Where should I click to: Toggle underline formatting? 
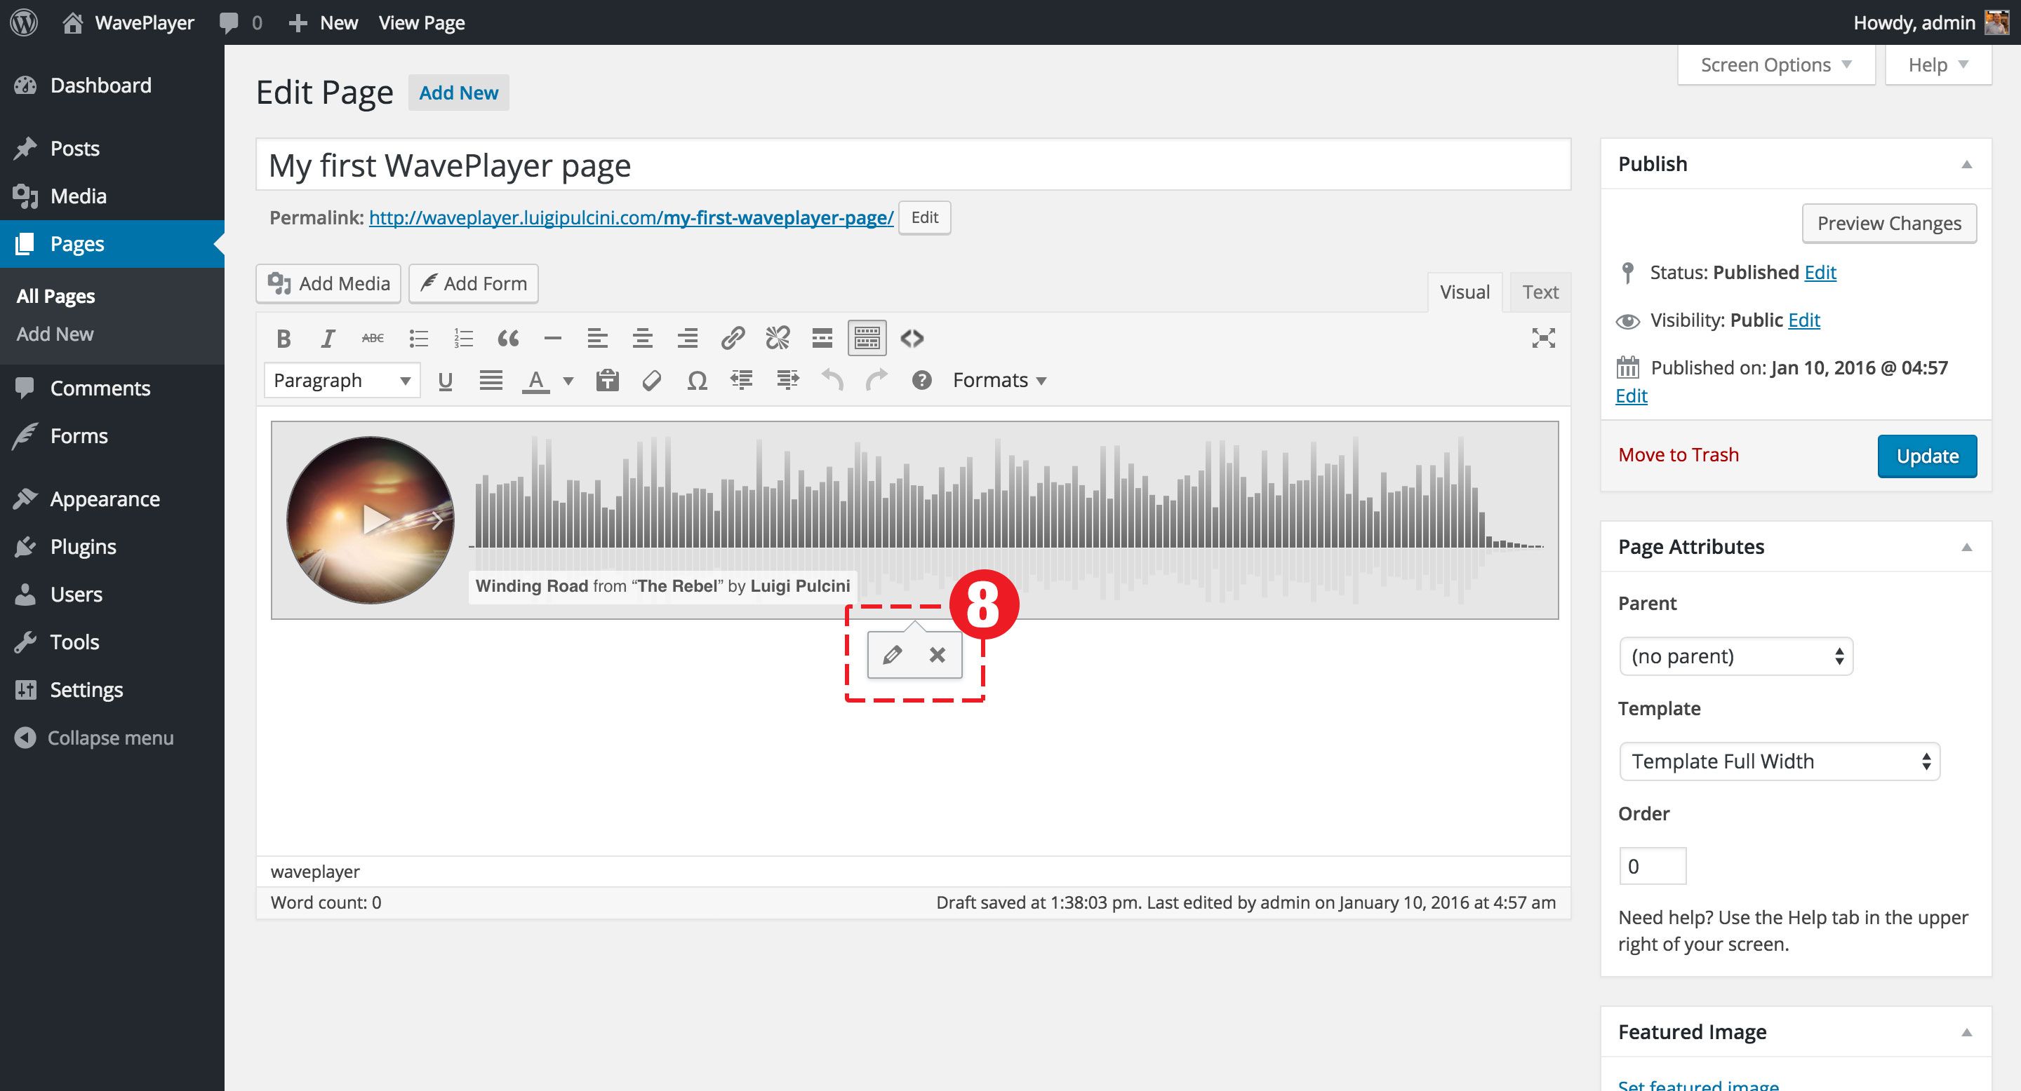click(x=445, y=381)
